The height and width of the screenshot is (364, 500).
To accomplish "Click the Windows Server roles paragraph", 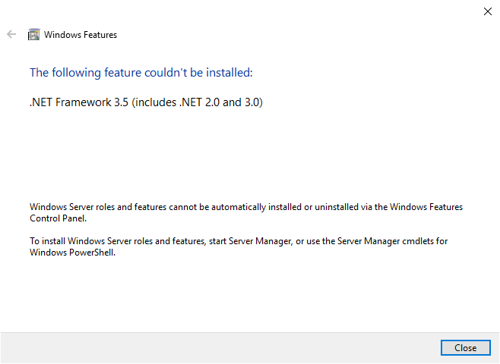I will [x=246, y=212].
